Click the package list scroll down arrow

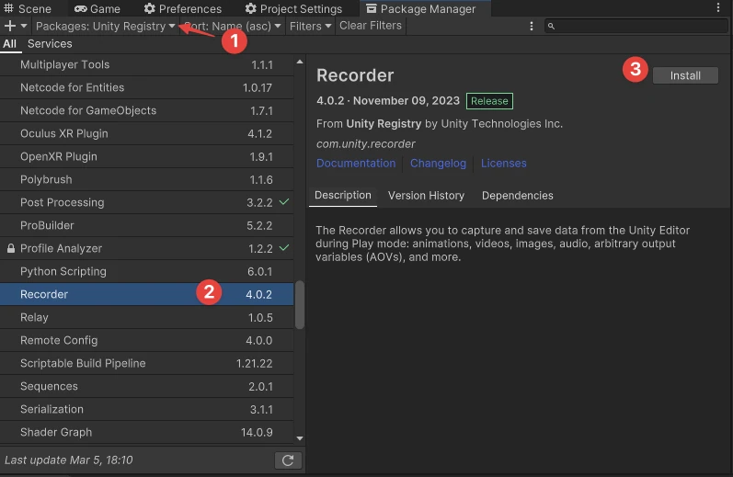(300, 438)
